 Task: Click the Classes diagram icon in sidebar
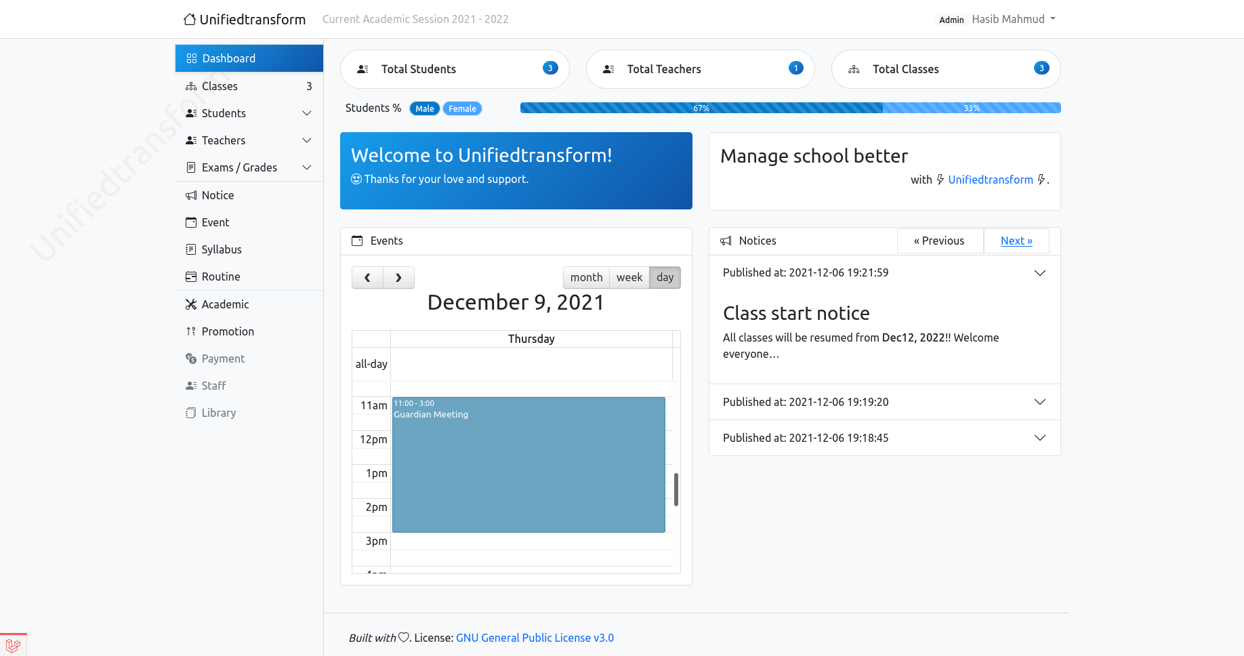(x=191, y=86)
